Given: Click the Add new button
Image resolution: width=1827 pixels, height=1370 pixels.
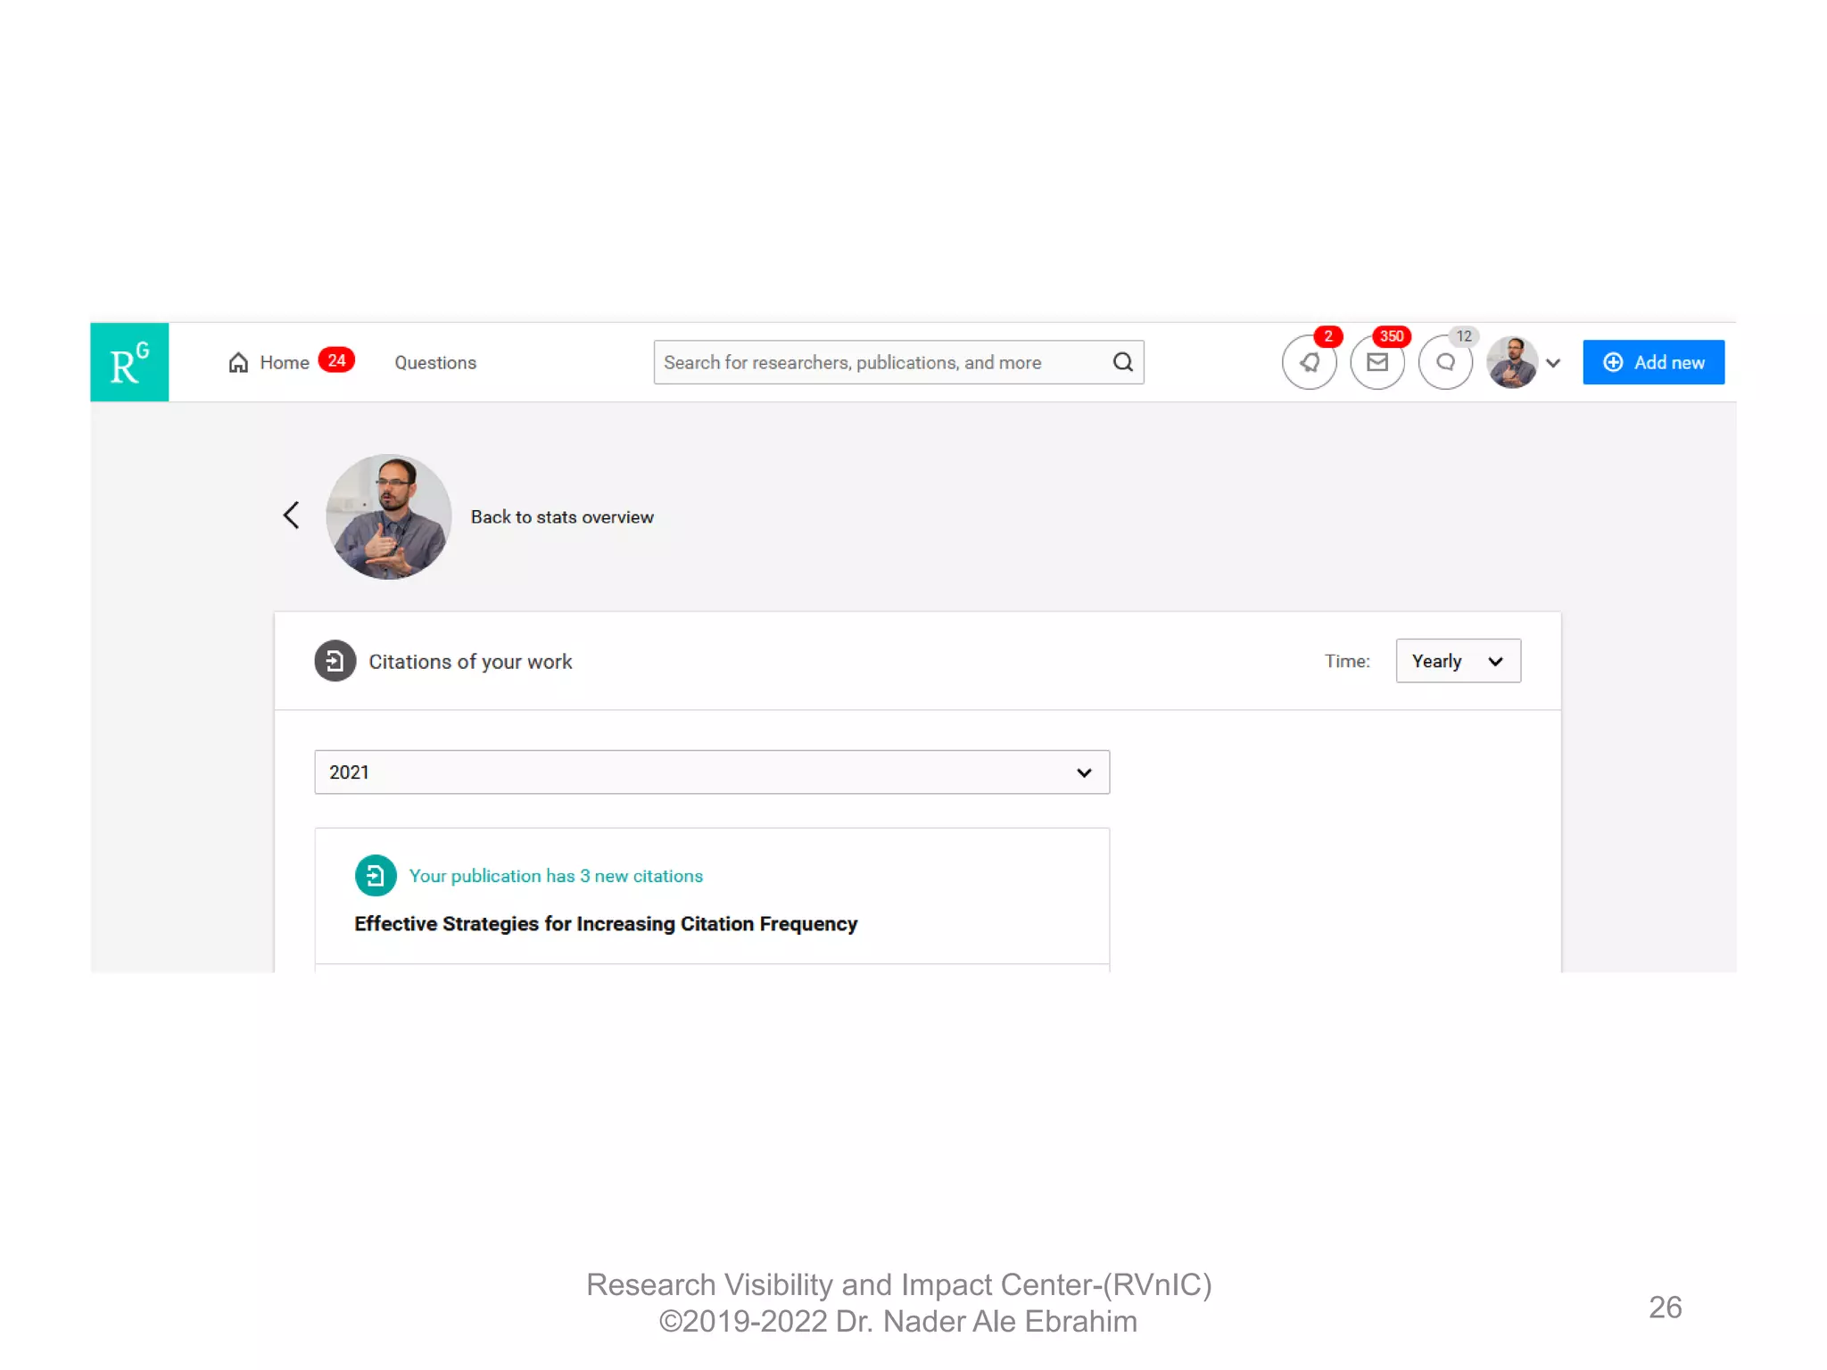Looking at the screenshot, I should (1653, 362).
